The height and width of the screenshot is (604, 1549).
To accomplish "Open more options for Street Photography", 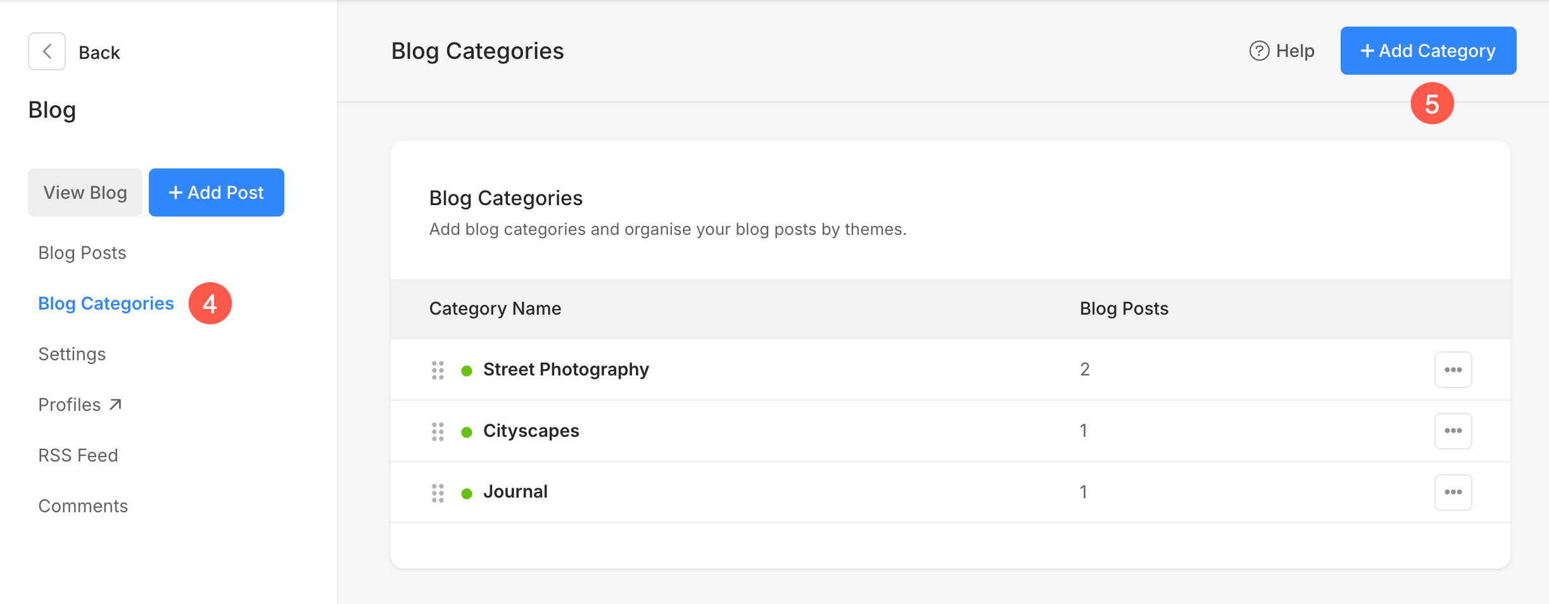I will (1453, 370).
